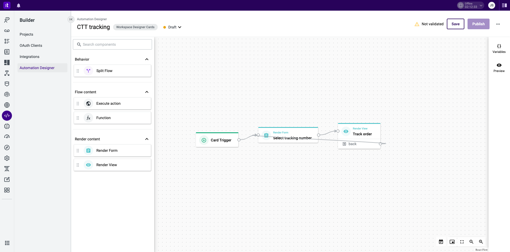510x252 pixels.
Task: Open the contacts book icon in left rail
Action: pos(7,52)
